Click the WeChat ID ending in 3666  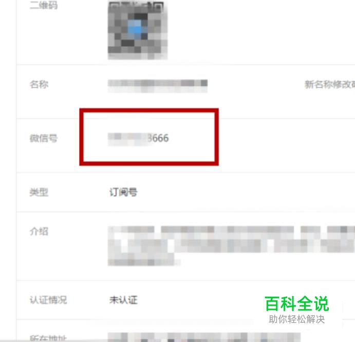[138, 138]
